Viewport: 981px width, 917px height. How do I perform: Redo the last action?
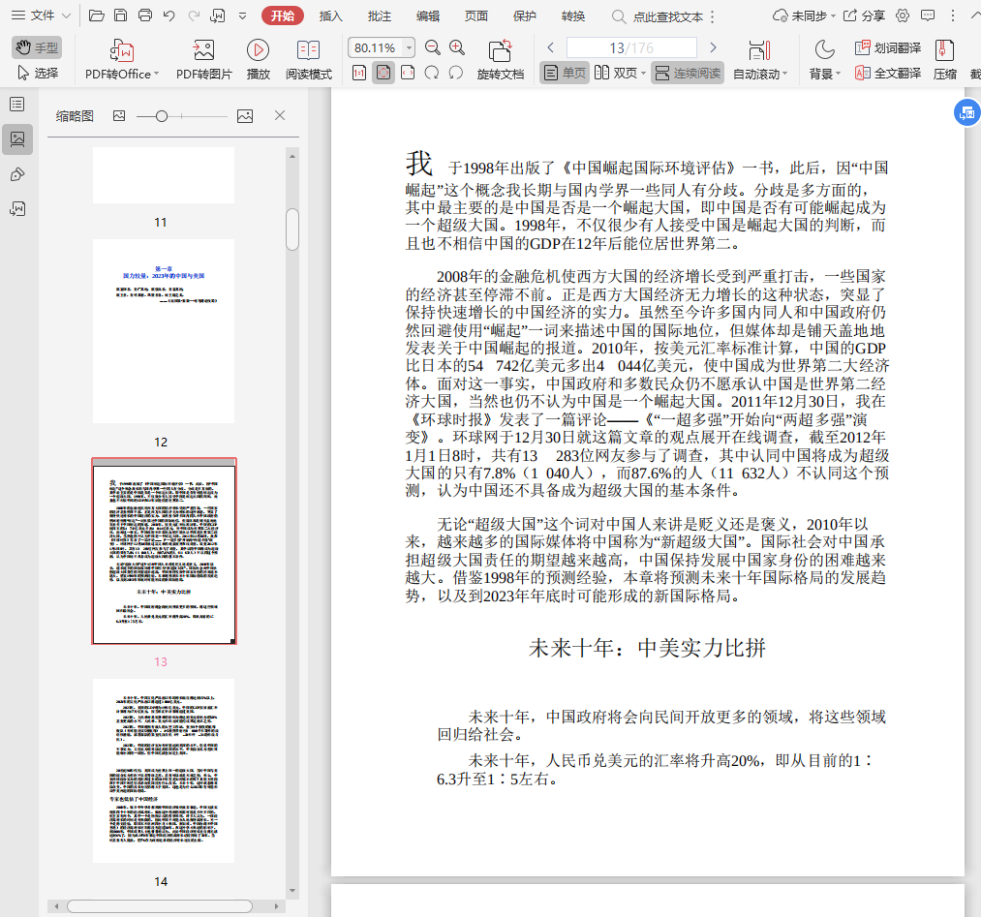(194, 15)
